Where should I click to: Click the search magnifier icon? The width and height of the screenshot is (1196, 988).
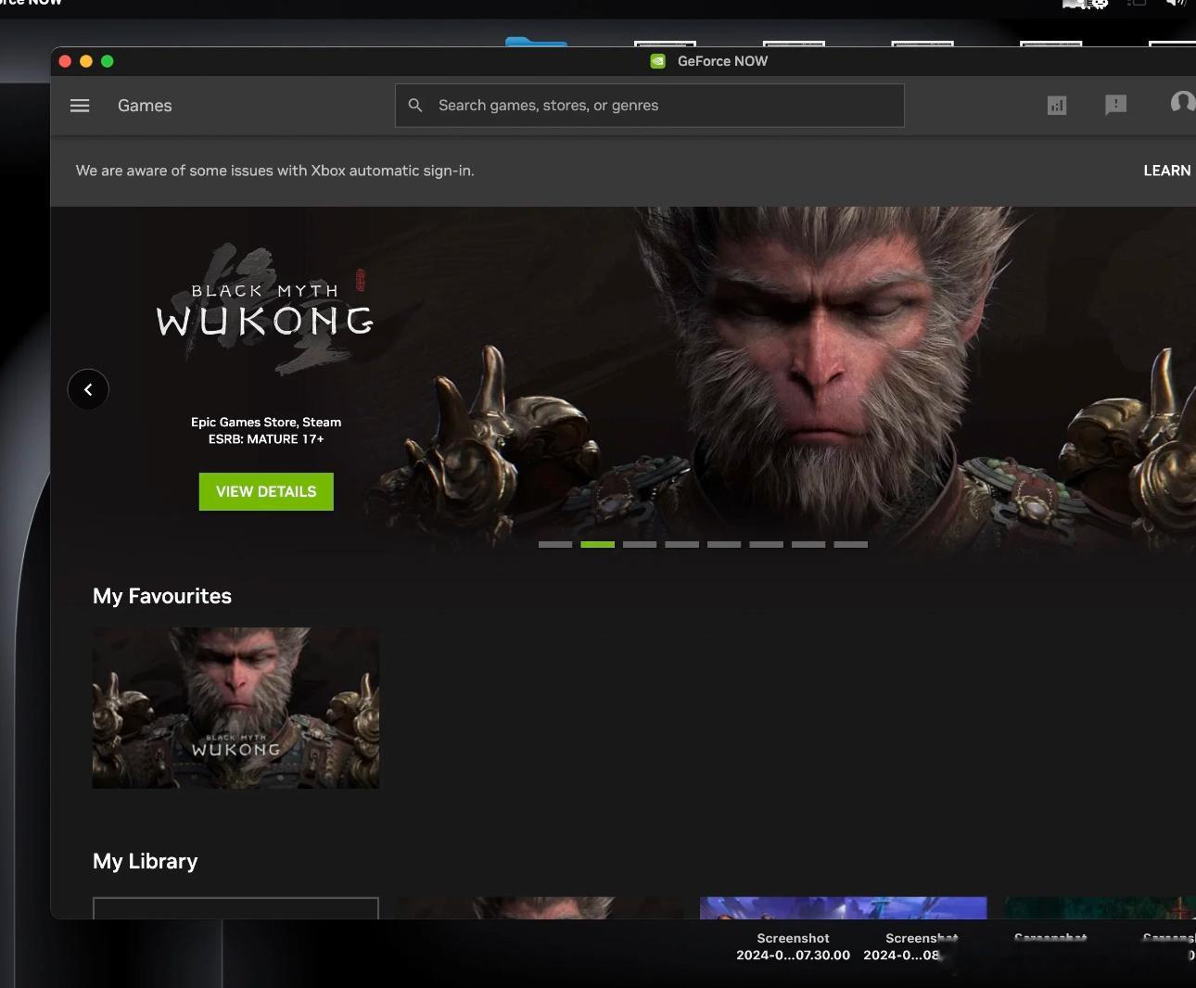tap(416, 106)
